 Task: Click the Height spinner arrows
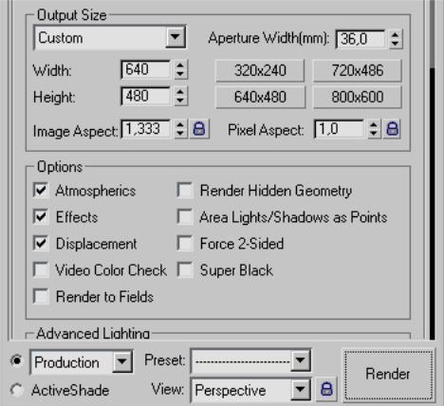click(180, 96)
